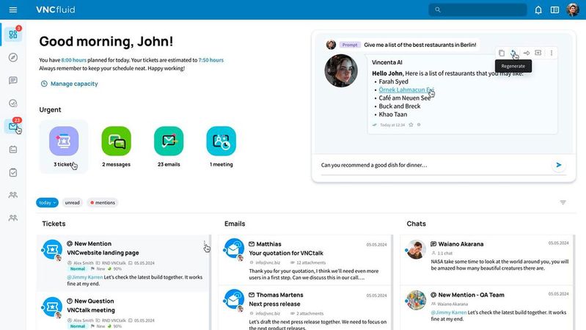This screenshot has width=586, height=330.
Task: Click the notification bell icon
Action: point(538,10)
